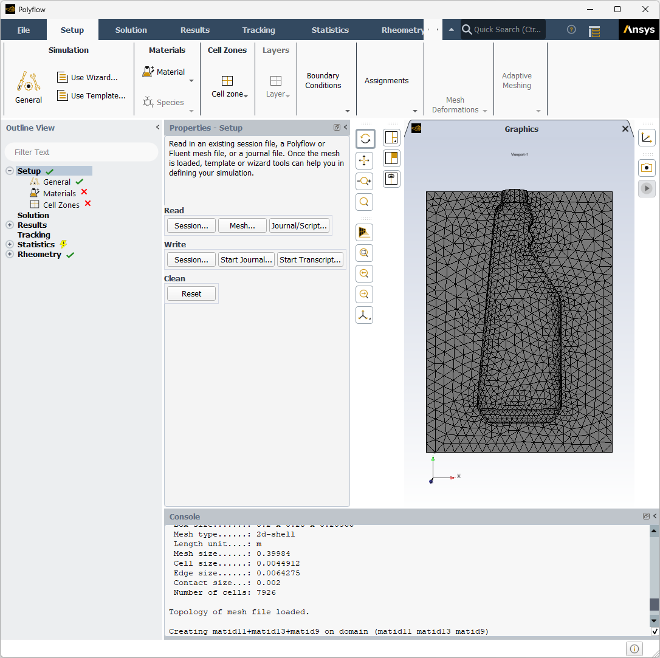Click the Journal/Script... button
Viewport: 660px width, 658px height.
[299, 225]
